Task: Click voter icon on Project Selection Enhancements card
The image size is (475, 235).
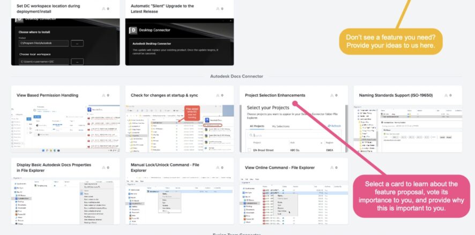Action: pos(332,95)
